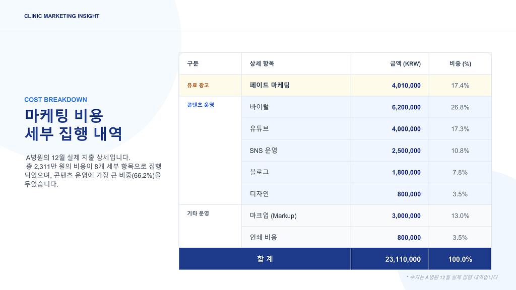Click the 디자인 row item name
The image size is (516, 290).
click(259, 194)
